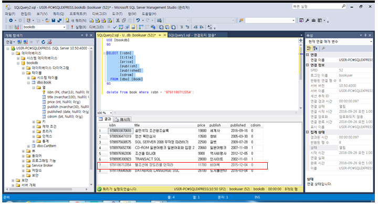
Task: Click the Property Pages wrench icon
Action: tap(323, 48)
